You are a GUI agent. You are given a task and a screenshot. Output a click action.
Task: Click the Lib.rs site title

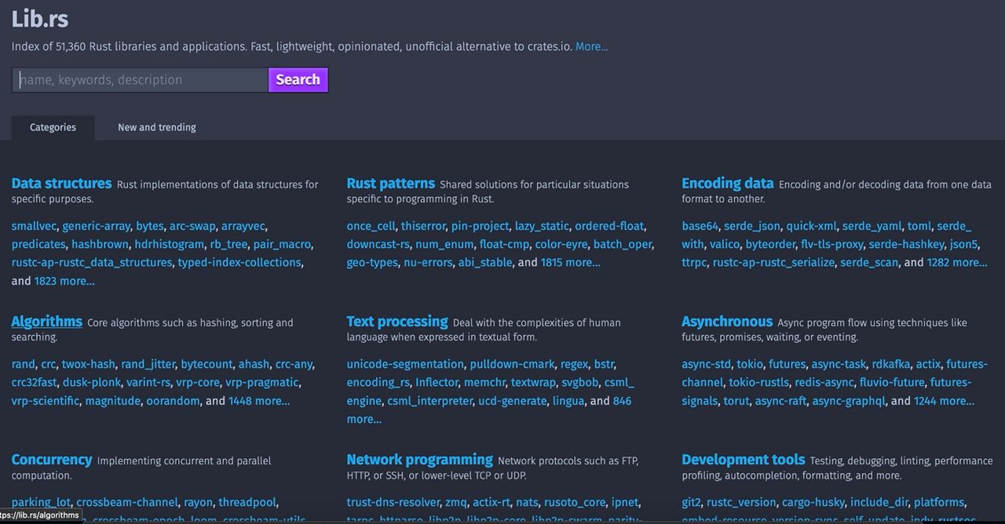pyautogui.click(x=40, y=18)
